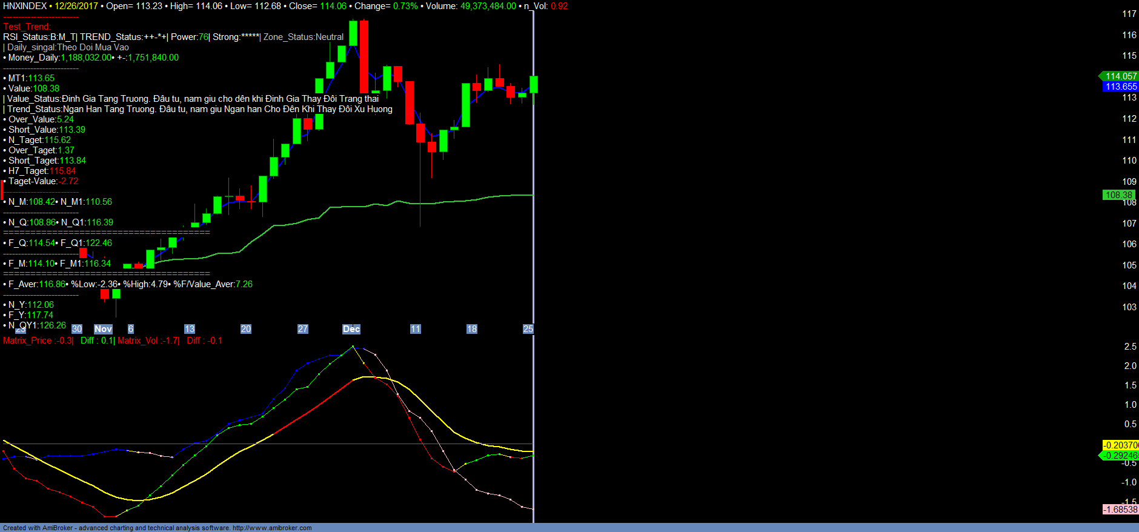The width and height of the screenshot is (1139, 532).
Task: Click the 27 date marker on the axis
Action: click(303, 329)
